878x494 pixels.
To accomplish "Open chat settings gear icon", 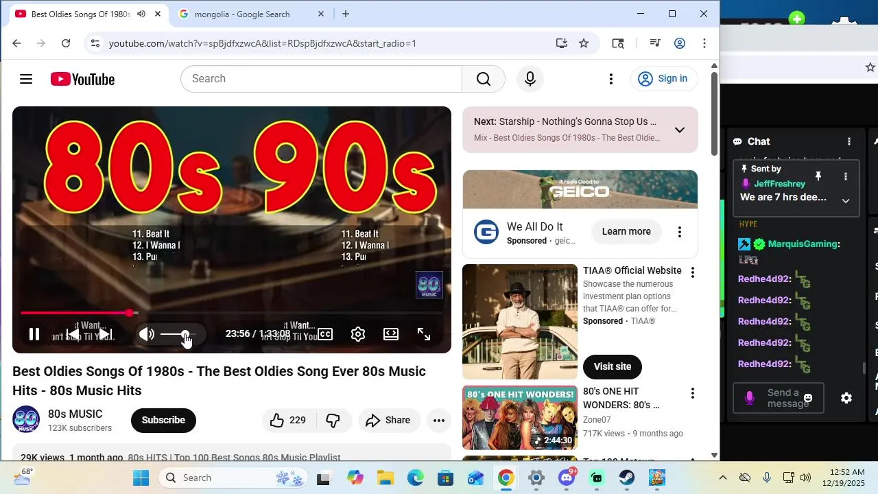I will tap(846, 398).
